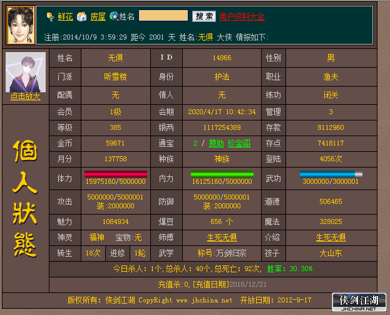Screen dimensions: 390x315
Task: Click the 种族 value 神族
Action: [222, 159]
